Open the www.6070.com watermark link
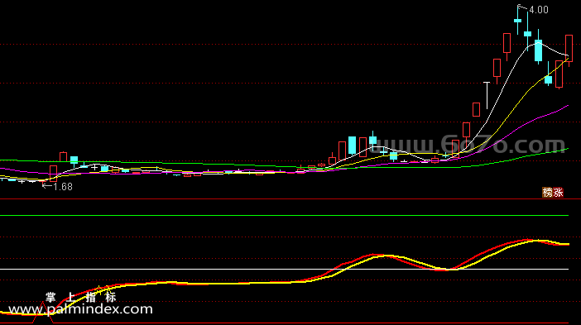This screenshot has width=581, height=325. point(467,145)
